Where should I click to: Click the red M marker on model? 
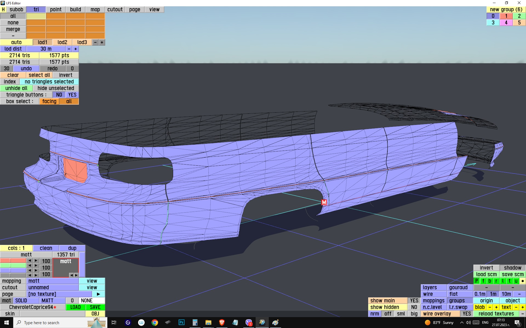tap(324, 202)
